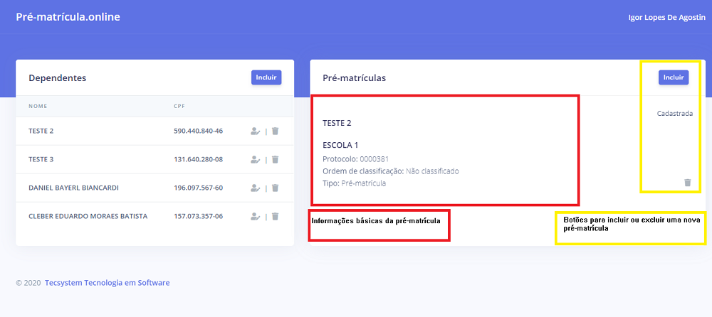Screen dimensions: 712x317
Task: Select the TESTE 2 dependent name
Action: click(x=41, y=131)
